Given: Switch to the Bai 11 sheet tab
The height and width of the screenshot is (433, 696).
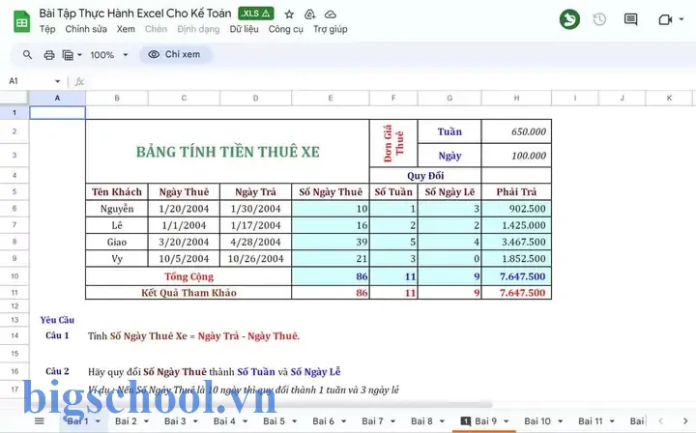Looking at the screenshot, I should pyautogui.click(x=591, y=421).
